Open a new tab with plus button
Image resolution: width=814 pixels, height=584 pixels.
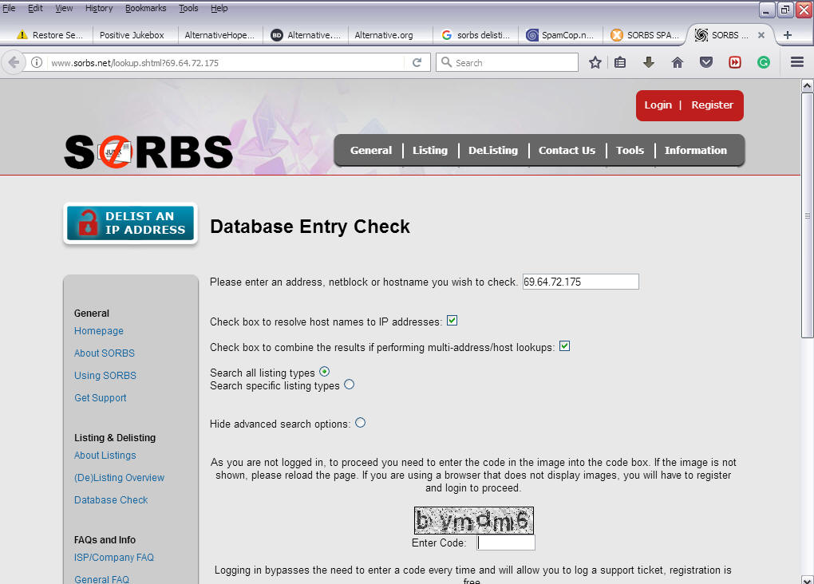coord(788,35)
